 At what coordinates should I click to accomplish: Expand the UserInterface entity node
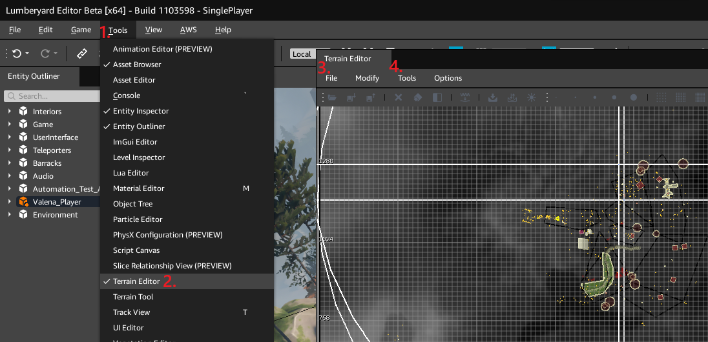10,137
